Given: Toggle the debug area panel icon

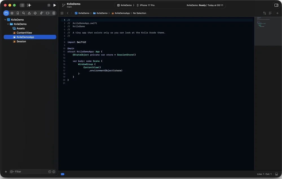Looking at the screenshot, I should pyautogui.click(x=276, y=174).
